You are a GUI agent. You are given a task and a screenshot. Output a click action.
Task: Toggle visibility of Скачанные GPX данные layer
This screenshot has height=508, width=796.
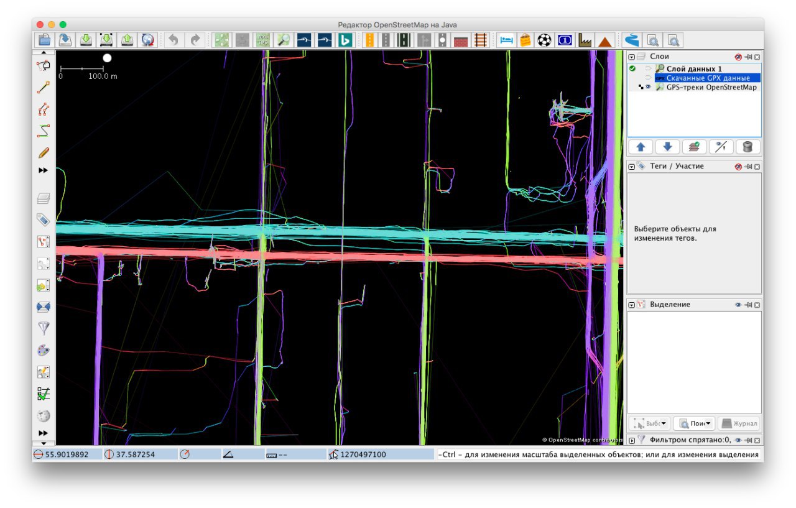(649, 78)
